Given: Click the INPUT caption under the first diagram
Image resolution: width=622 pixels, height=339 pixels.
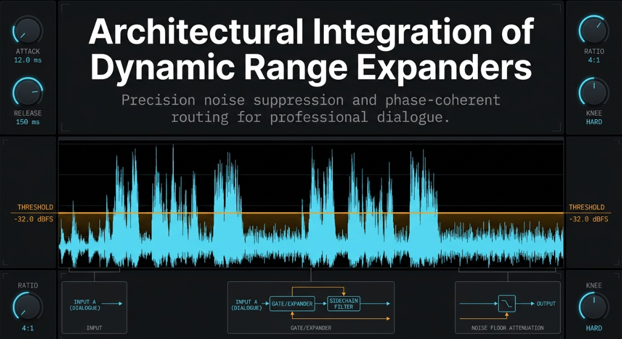Looking at the screenshot, I should (x=94, y=328).
